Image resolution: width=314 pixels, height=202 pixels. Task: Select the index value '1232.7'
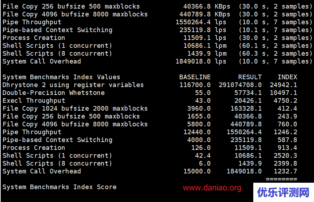pyautogui.click(x=285, y=171)
